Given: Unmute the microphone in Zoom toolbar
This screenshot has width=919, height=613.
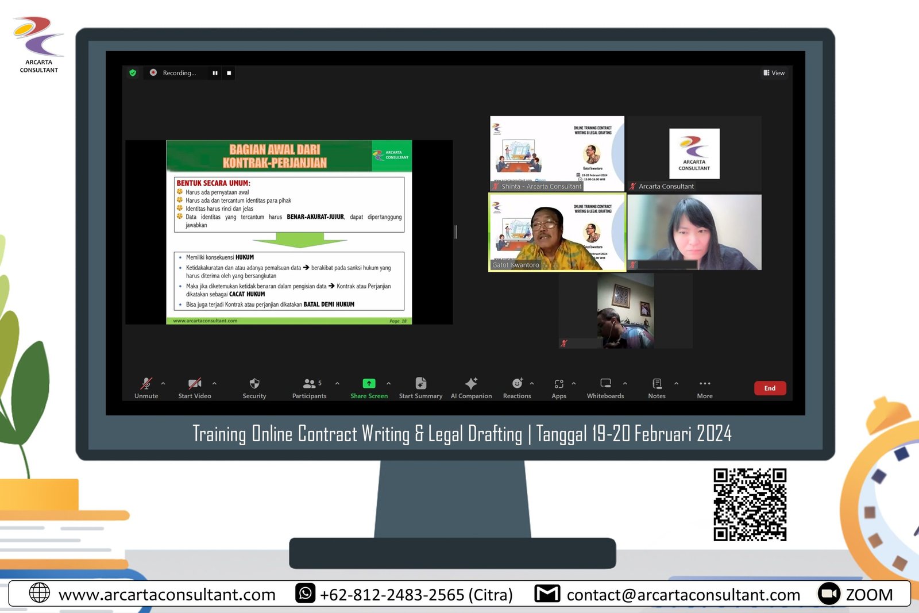Looking at the screenshot, I should (146, 384).
